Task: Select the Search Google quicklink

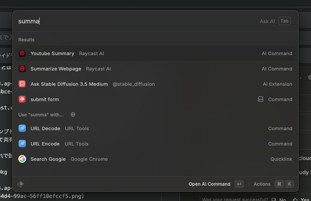Action: click(x=155, y=159)
